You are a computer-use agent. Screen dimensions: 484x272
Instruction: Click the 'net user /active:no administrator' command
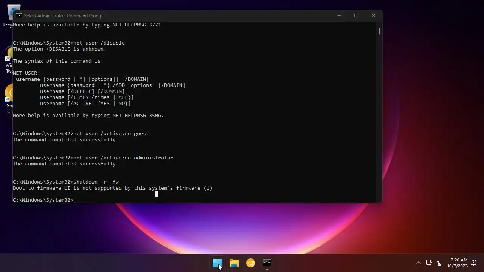[x=123, y=158]
